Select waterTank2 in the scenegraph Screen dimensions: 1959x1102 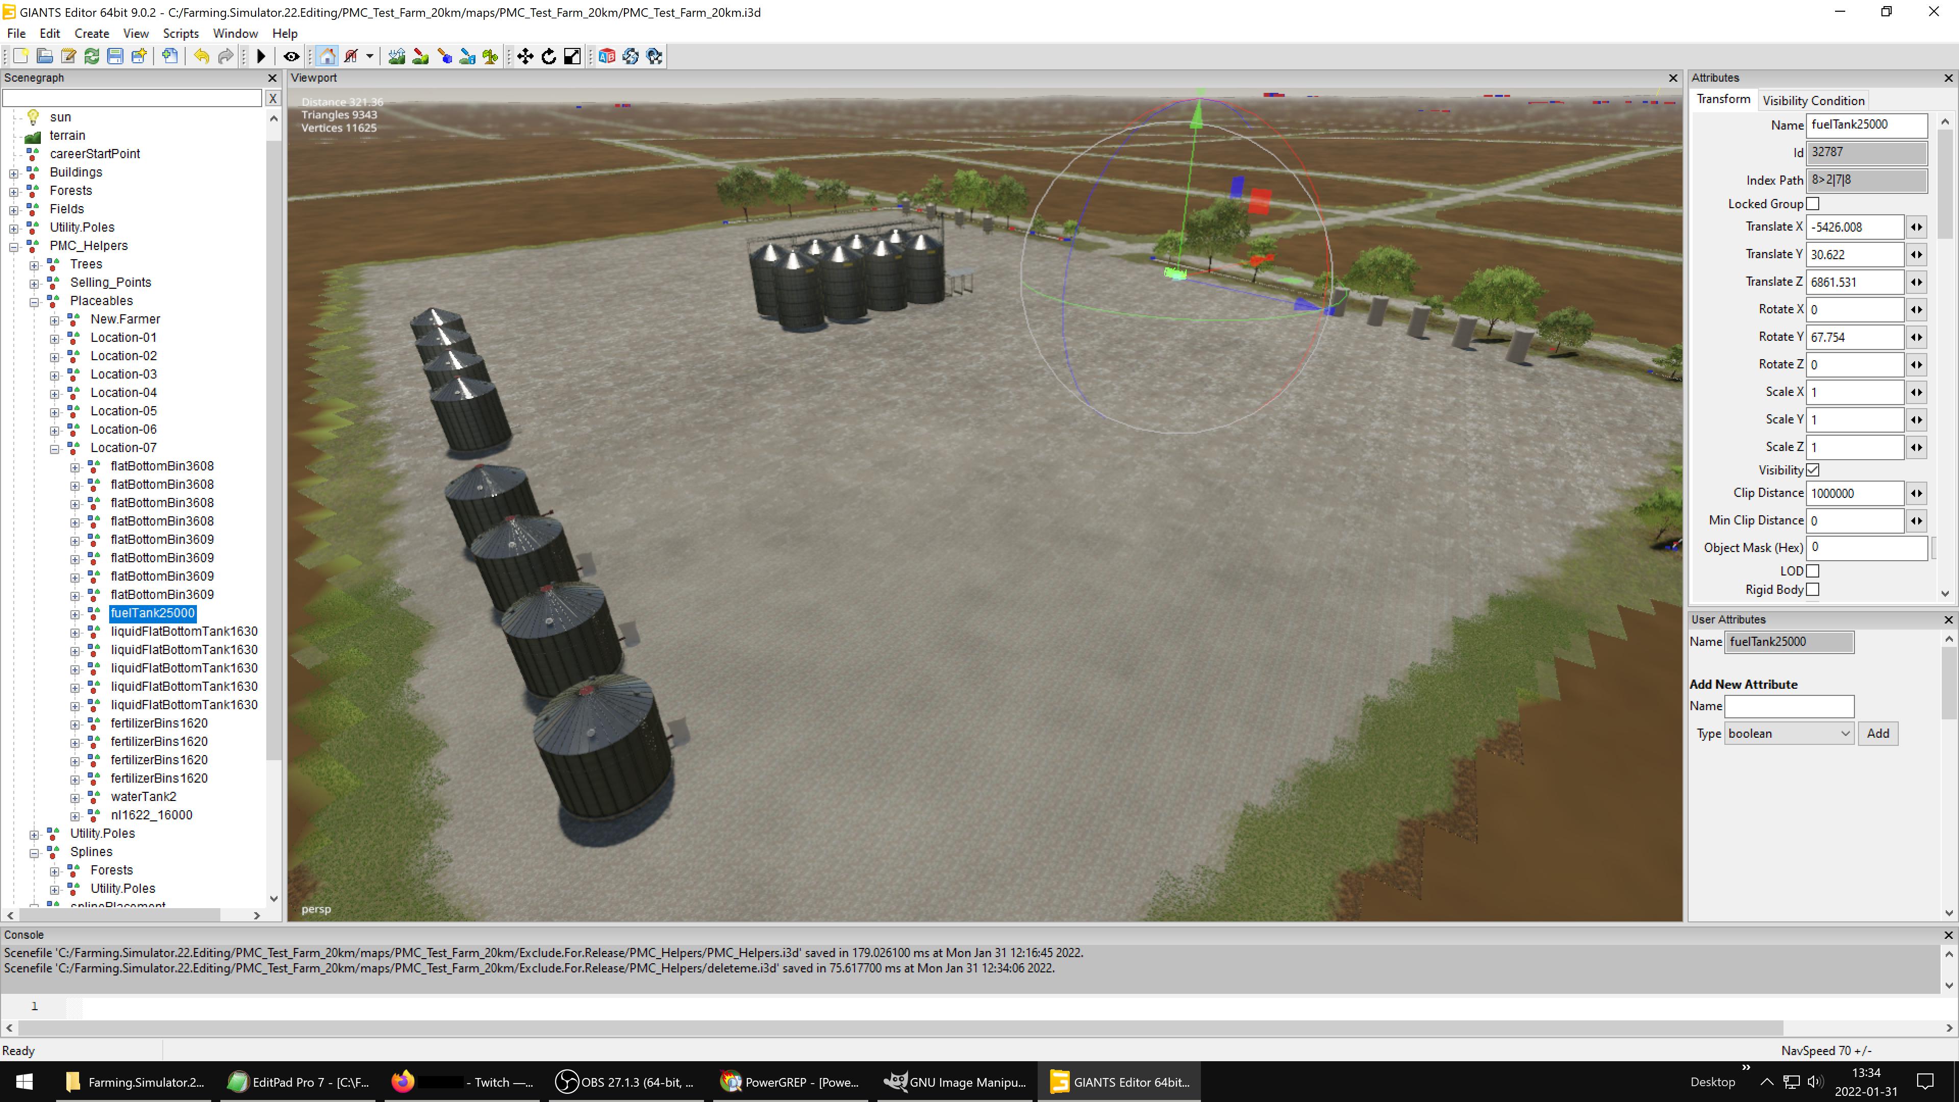[x=144, y=797]
